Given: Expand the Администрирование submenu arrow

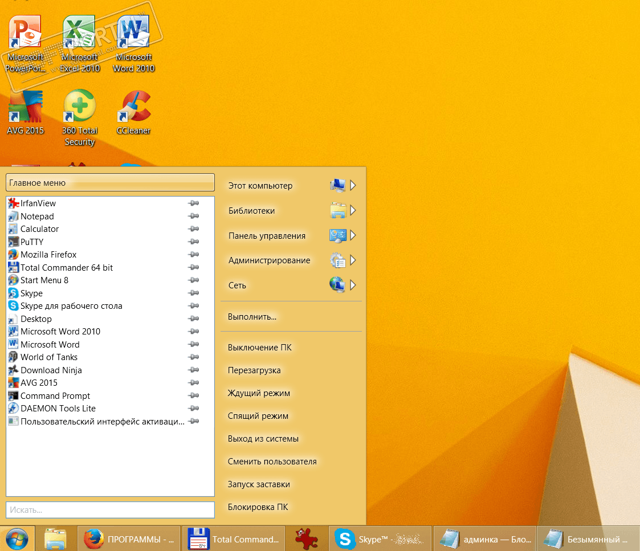Looking at the screenshot, I should click(353, 260).
